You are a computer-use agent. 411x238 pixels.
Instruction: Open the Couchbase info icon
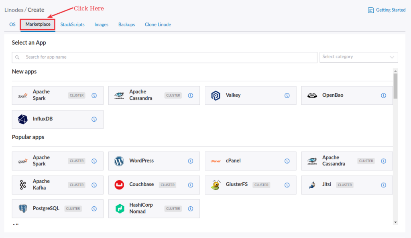[191, 185]
